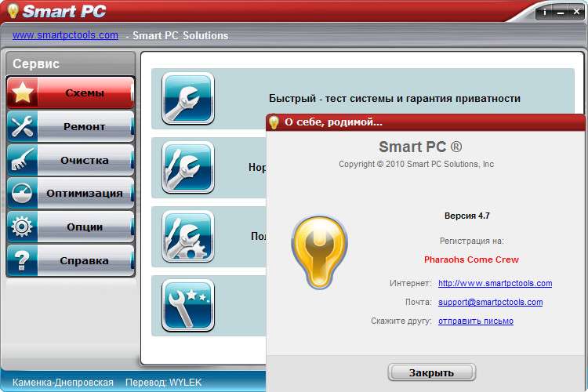This screenshot has height=392, width=588.
Task: Click the Регистрация на: label
Action: [471, 241]
